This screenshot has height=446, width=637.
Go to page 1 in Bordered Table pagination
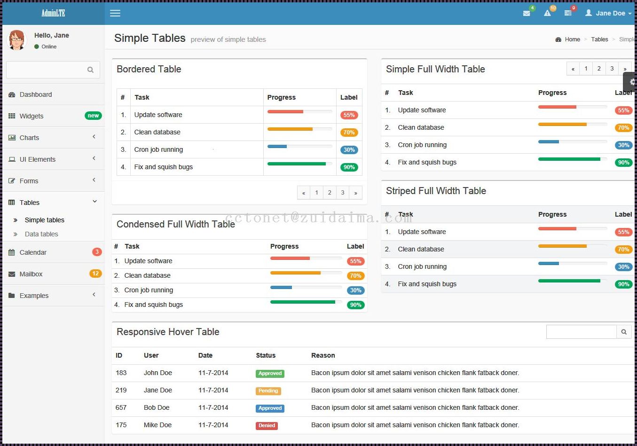tap(316, 193)
